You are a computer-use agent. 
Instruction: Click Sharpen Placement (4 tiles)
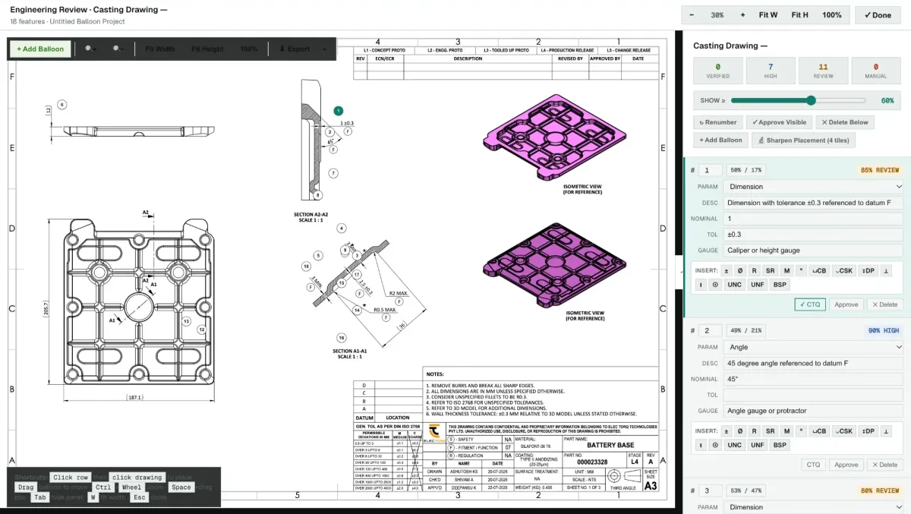[x=804, y=140]
